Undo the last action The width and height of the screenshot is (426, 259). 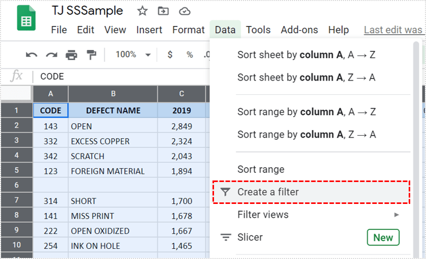point(32,55)
